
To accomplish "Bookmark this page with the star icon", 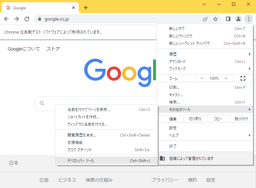I will coord(215,19).
